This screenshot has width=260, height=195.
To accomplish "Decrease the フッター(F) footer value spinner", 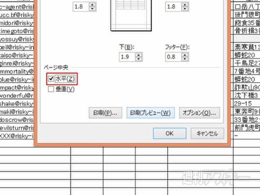I will (185, 59).
